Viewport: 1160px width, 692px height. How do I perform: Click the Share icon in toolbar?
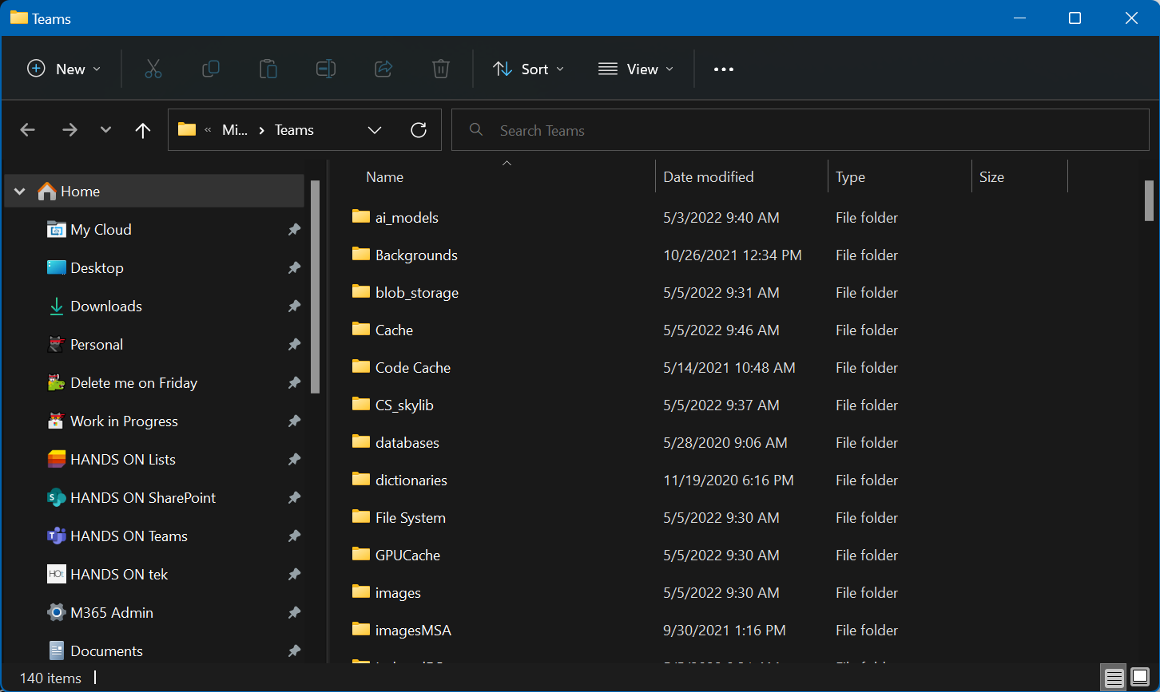point(383,69)
